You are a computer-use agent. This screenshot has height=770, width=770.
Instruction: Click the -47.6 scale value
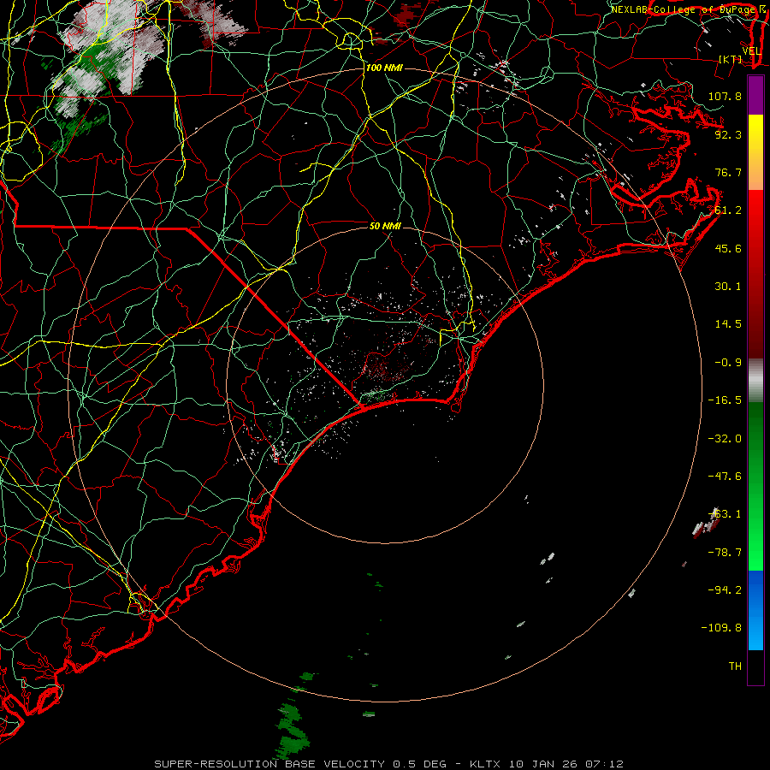click(725, 477)
